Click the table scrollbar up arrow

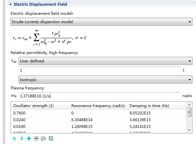(x=190, y=105)
